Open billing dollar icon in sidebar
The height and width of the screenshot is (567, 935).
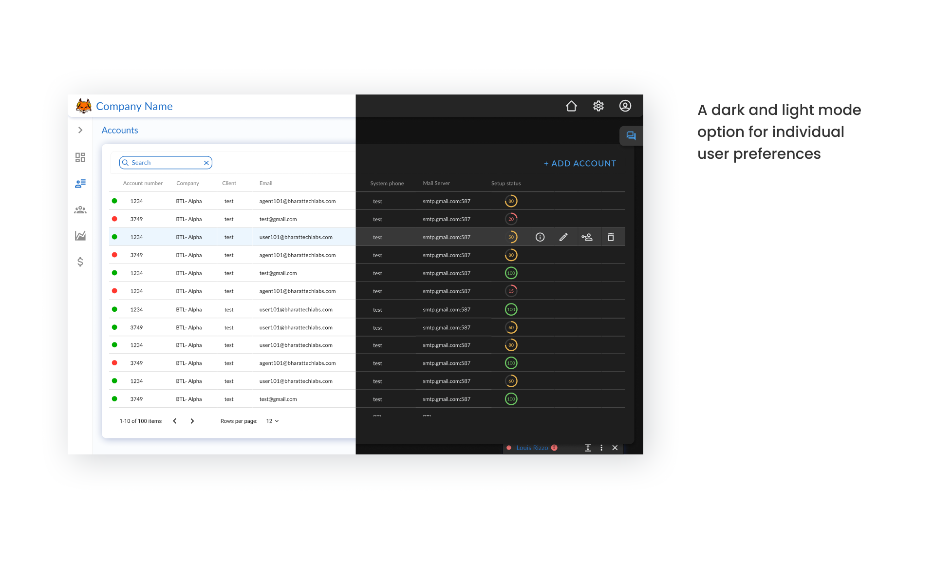(80, 262)
